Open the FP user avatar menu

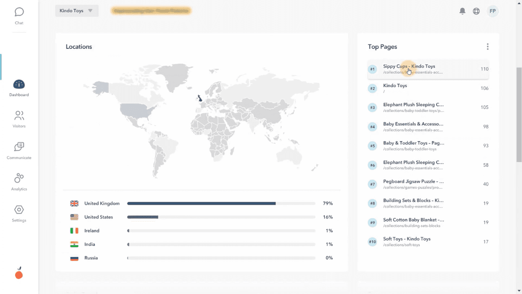[x=492, y=11]
